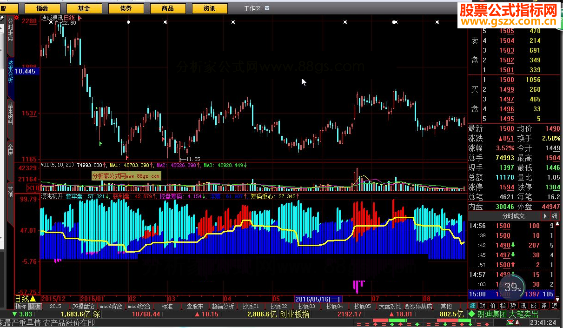Viewport: 563px width, 328px height.
Task: Click the 细 button in 分时成交 header
Action: click(554, 216)
